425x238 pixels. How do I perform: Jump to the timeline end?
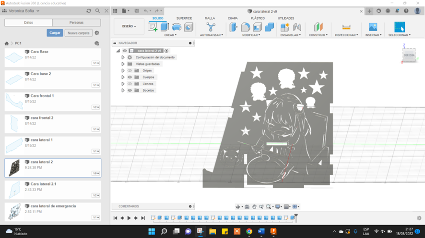[x=143, y=218]
